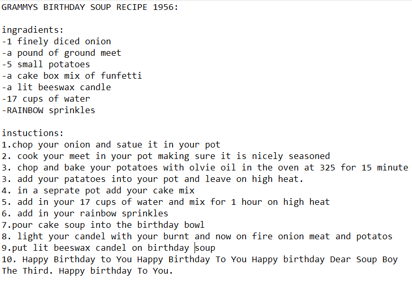Click the '-17 cups of water' line

click(46, 99)
